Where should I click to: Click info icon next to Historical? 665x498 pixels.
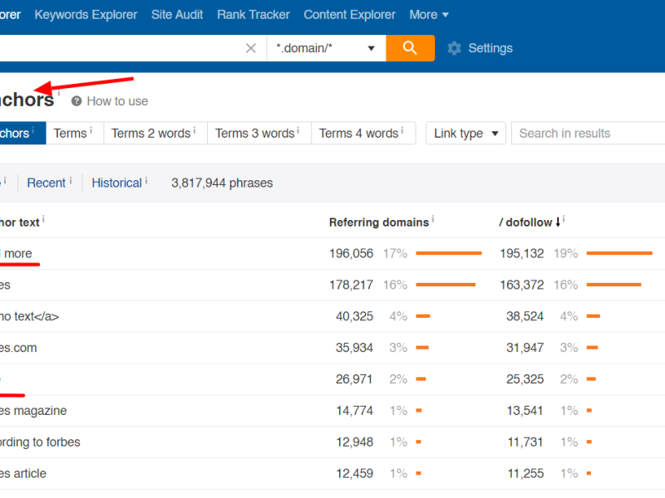pyautogui.click(x=146, y=180)
